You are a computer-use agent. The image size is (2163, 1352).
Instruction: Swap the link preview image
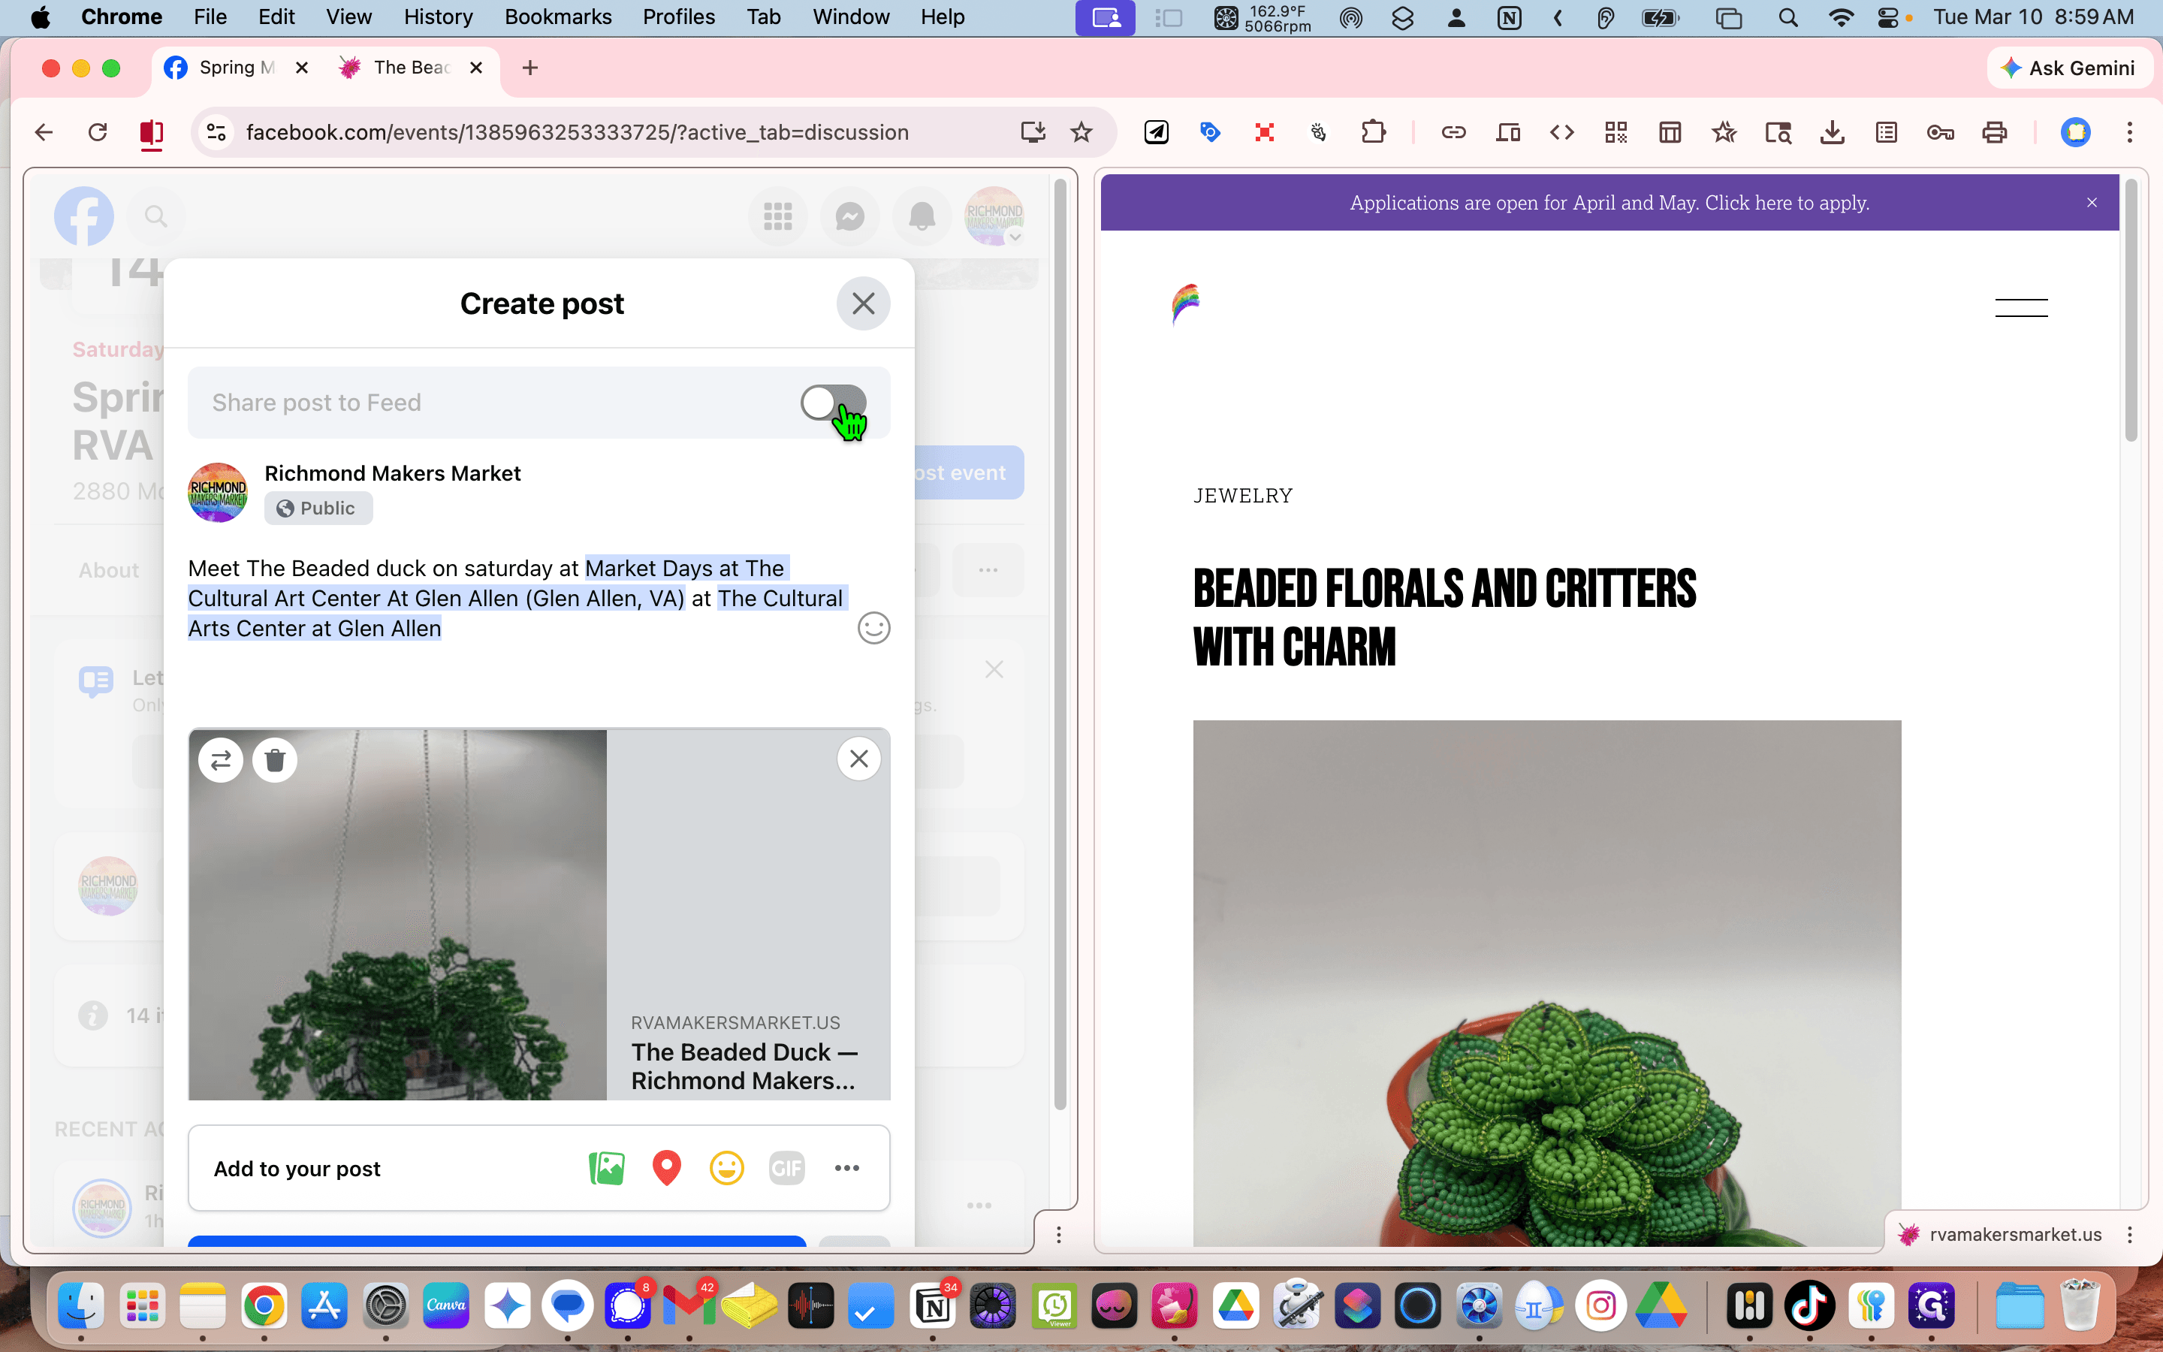click(x=221, y=760)
